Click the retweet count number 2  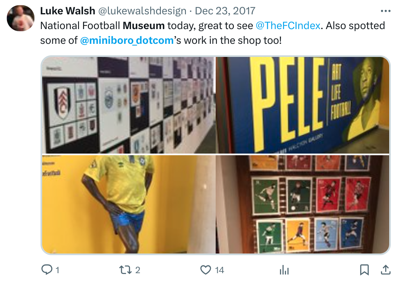[138, 270]
